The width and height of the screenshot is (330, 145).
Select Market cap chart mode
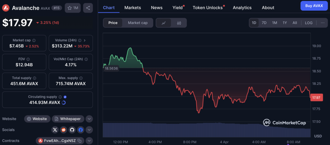[x=138, y=23]
